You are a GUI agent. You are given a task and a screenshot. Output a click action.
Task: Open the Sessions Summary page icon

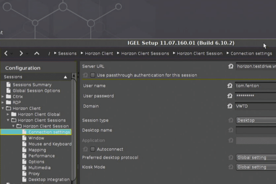[x=8, y=84]
